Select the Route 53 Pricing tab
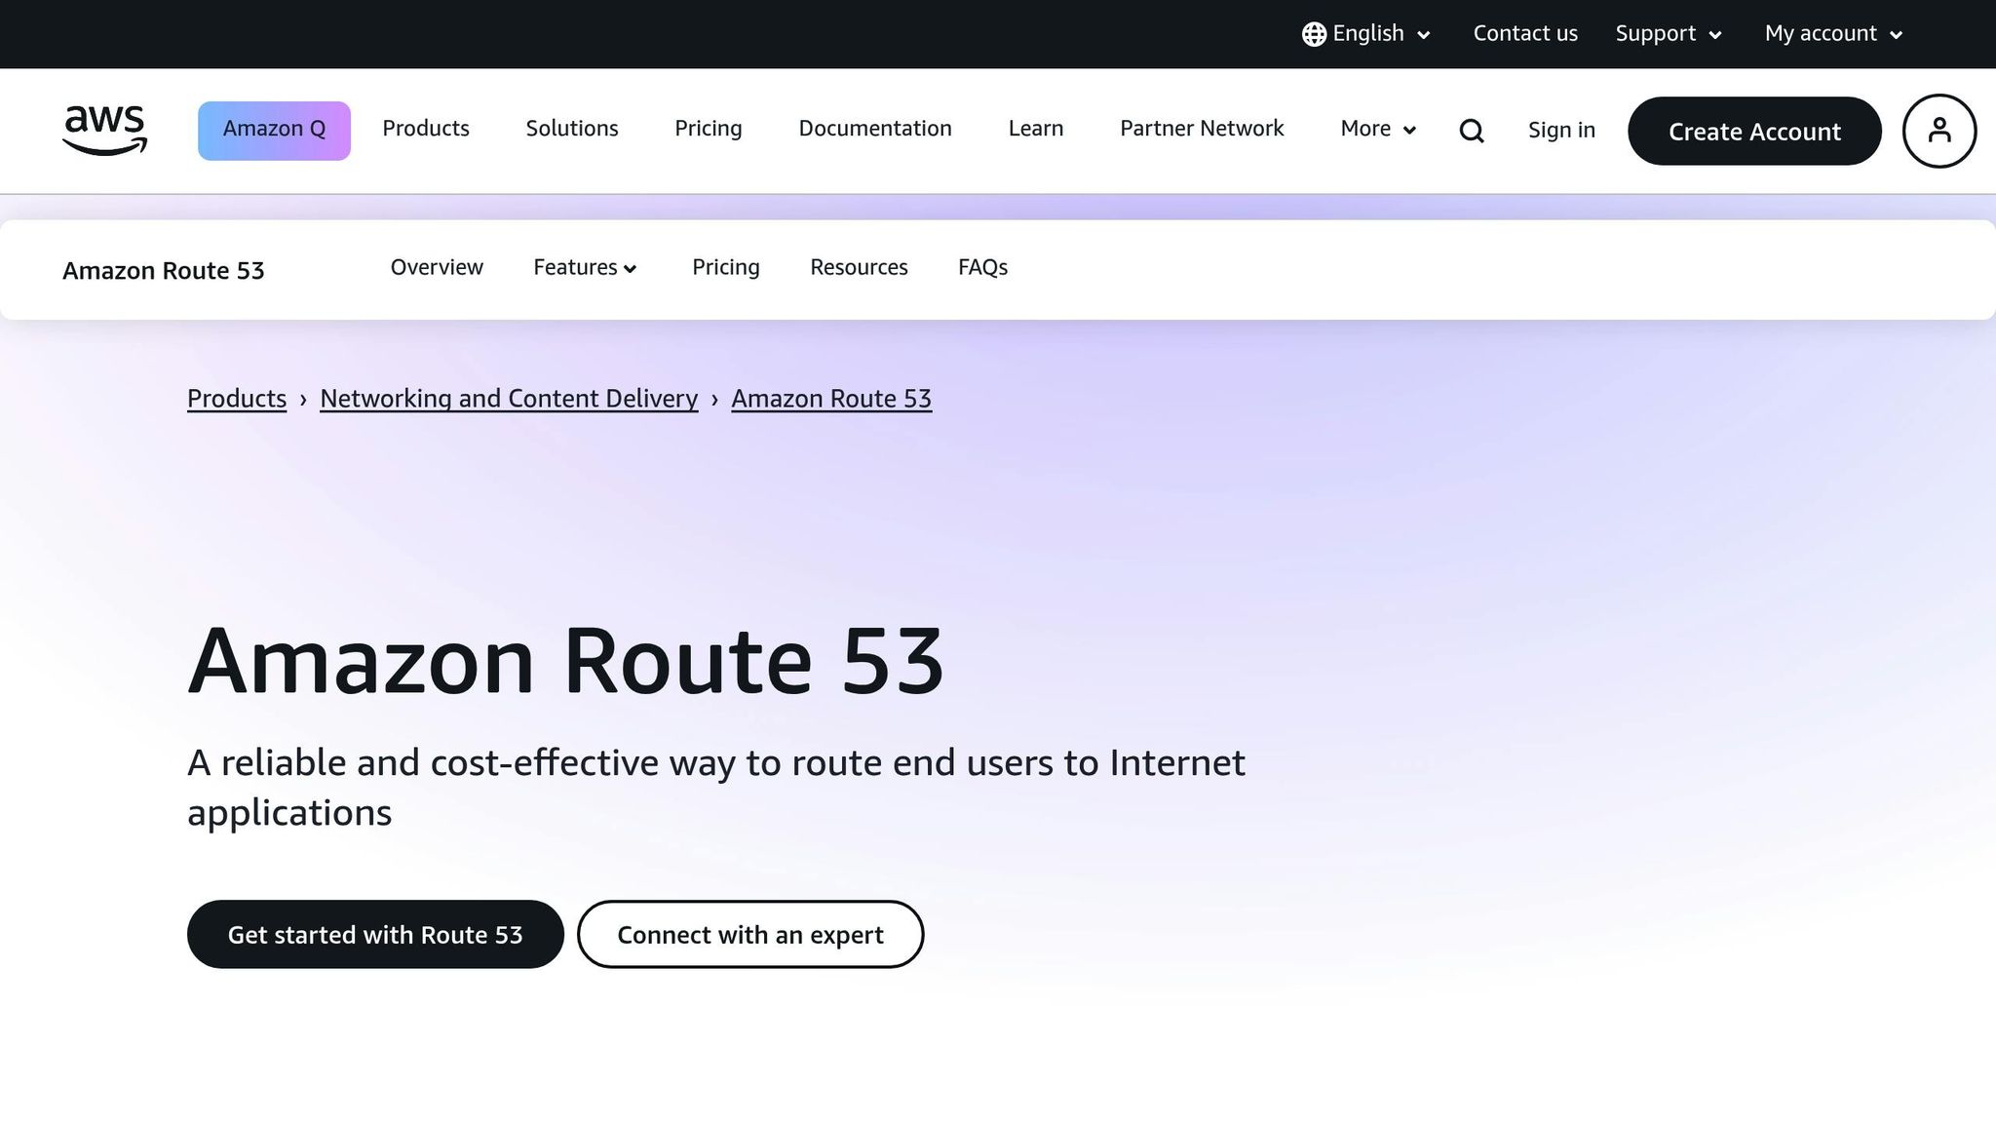Screen dimensions: 1996x1123 pos(726,267)
